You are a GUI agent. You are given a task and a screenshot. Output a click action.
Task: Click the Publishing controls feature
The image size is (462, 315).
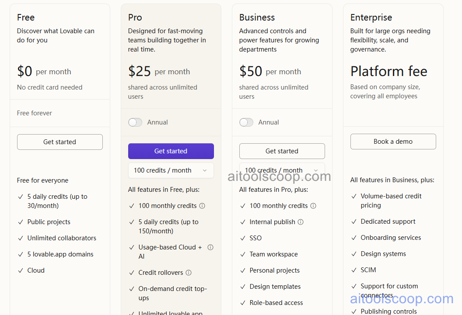[388, 312]
